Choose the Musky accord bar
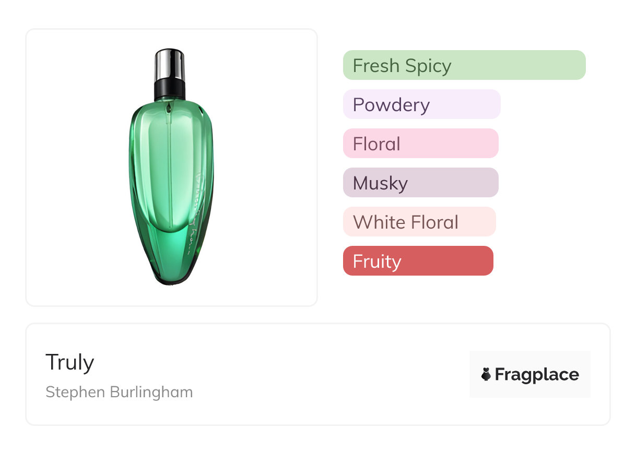The width and height of the screenshot is (636, 451). tap(420, 183)
